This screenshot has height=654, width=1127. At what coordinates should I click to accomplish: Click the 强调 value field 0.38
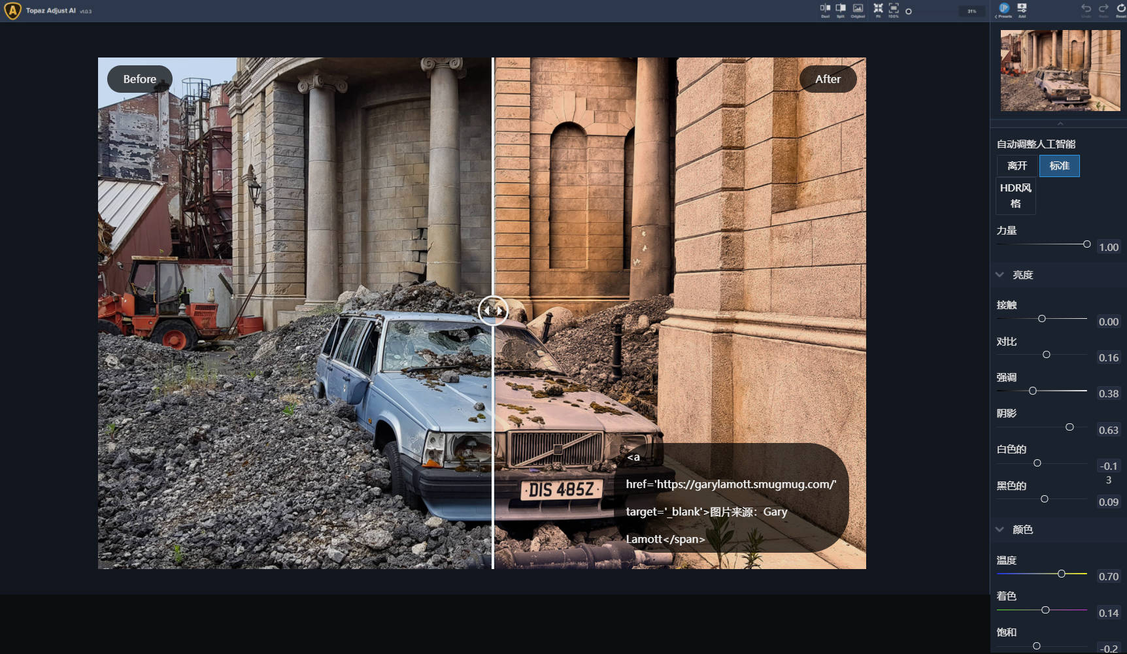tap(1109, 394)
